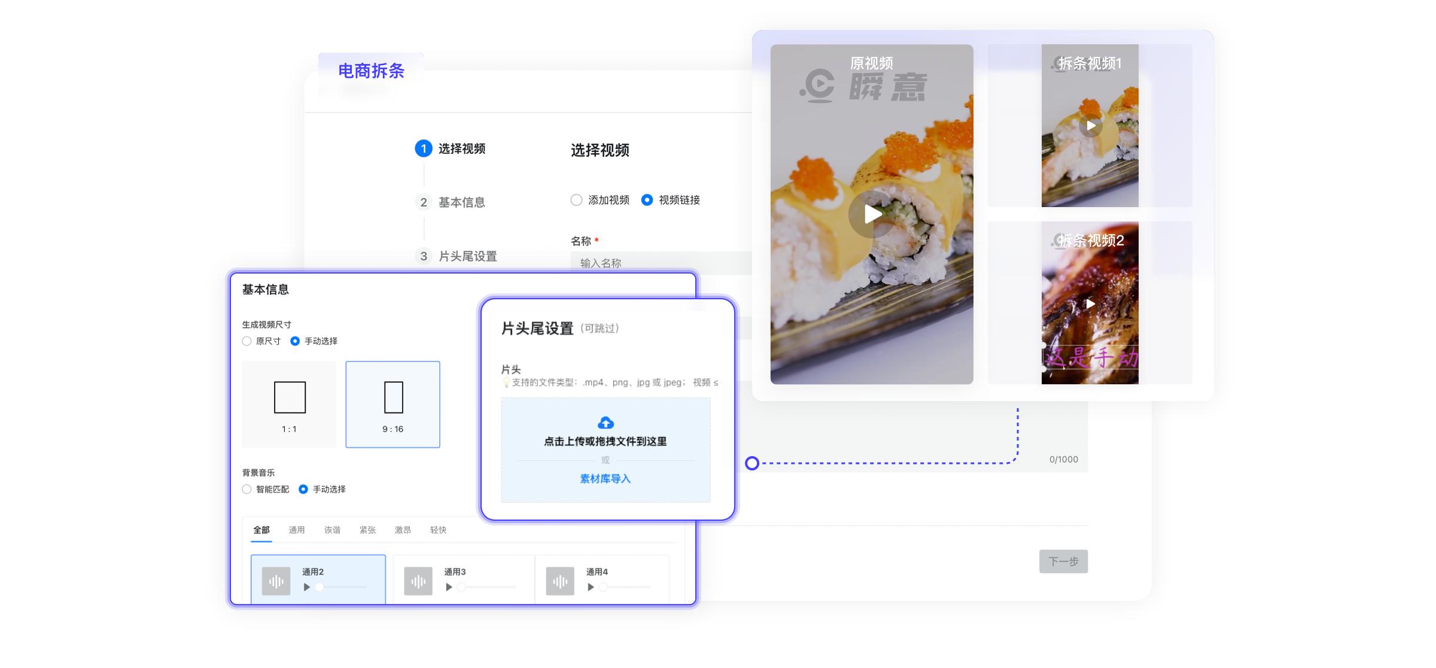Play the 通用3 background music

coord(449,588)
